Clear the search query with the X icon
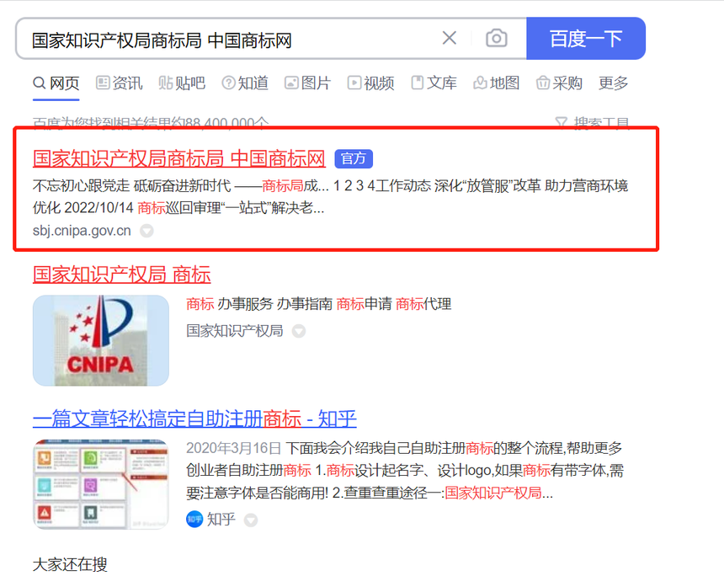724x576 pixels. click(450, 38)
